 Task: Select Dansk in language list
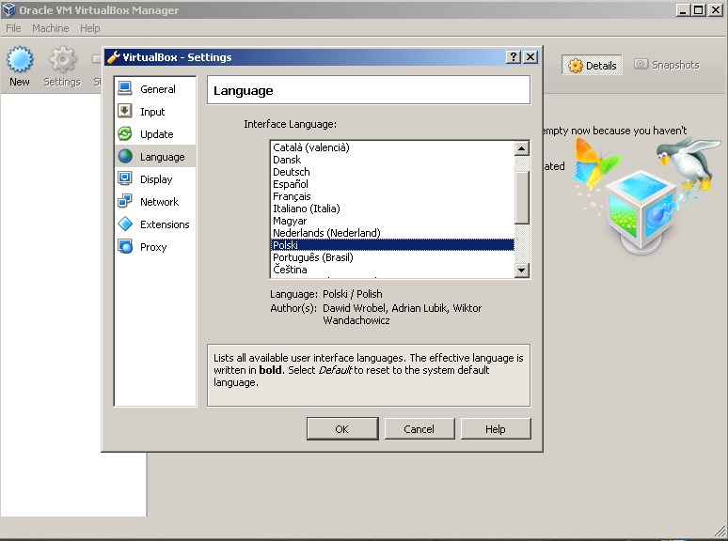tap(392, 160)
